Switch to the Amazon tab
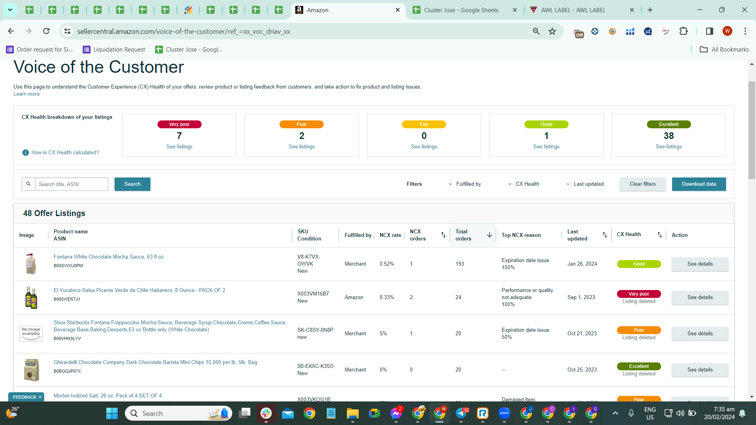Viewport: 756px width, 425px height. coord(348,10)
